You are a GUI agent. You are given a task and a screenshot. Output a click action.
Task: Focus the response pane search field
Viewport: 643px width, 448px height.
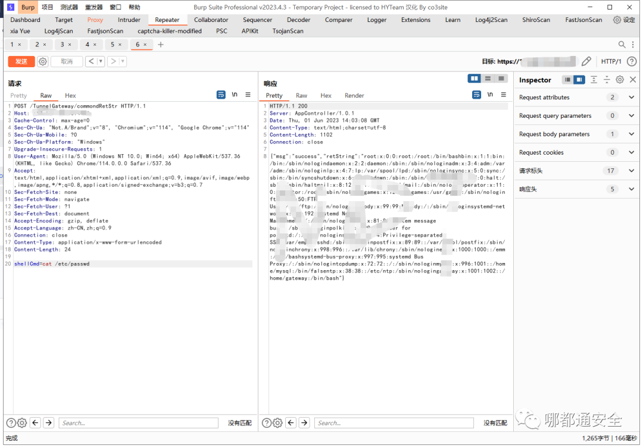point(394,423)
